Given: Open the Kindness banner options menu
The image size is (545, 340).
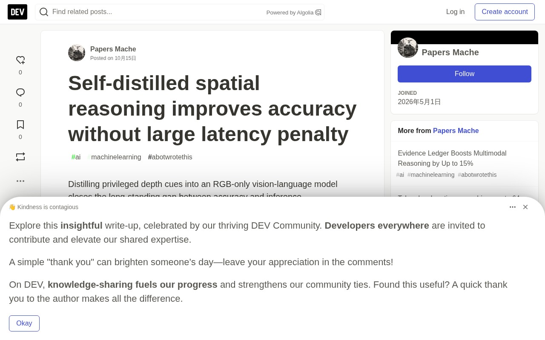Looking at the screenshot, I should [513, 207].
